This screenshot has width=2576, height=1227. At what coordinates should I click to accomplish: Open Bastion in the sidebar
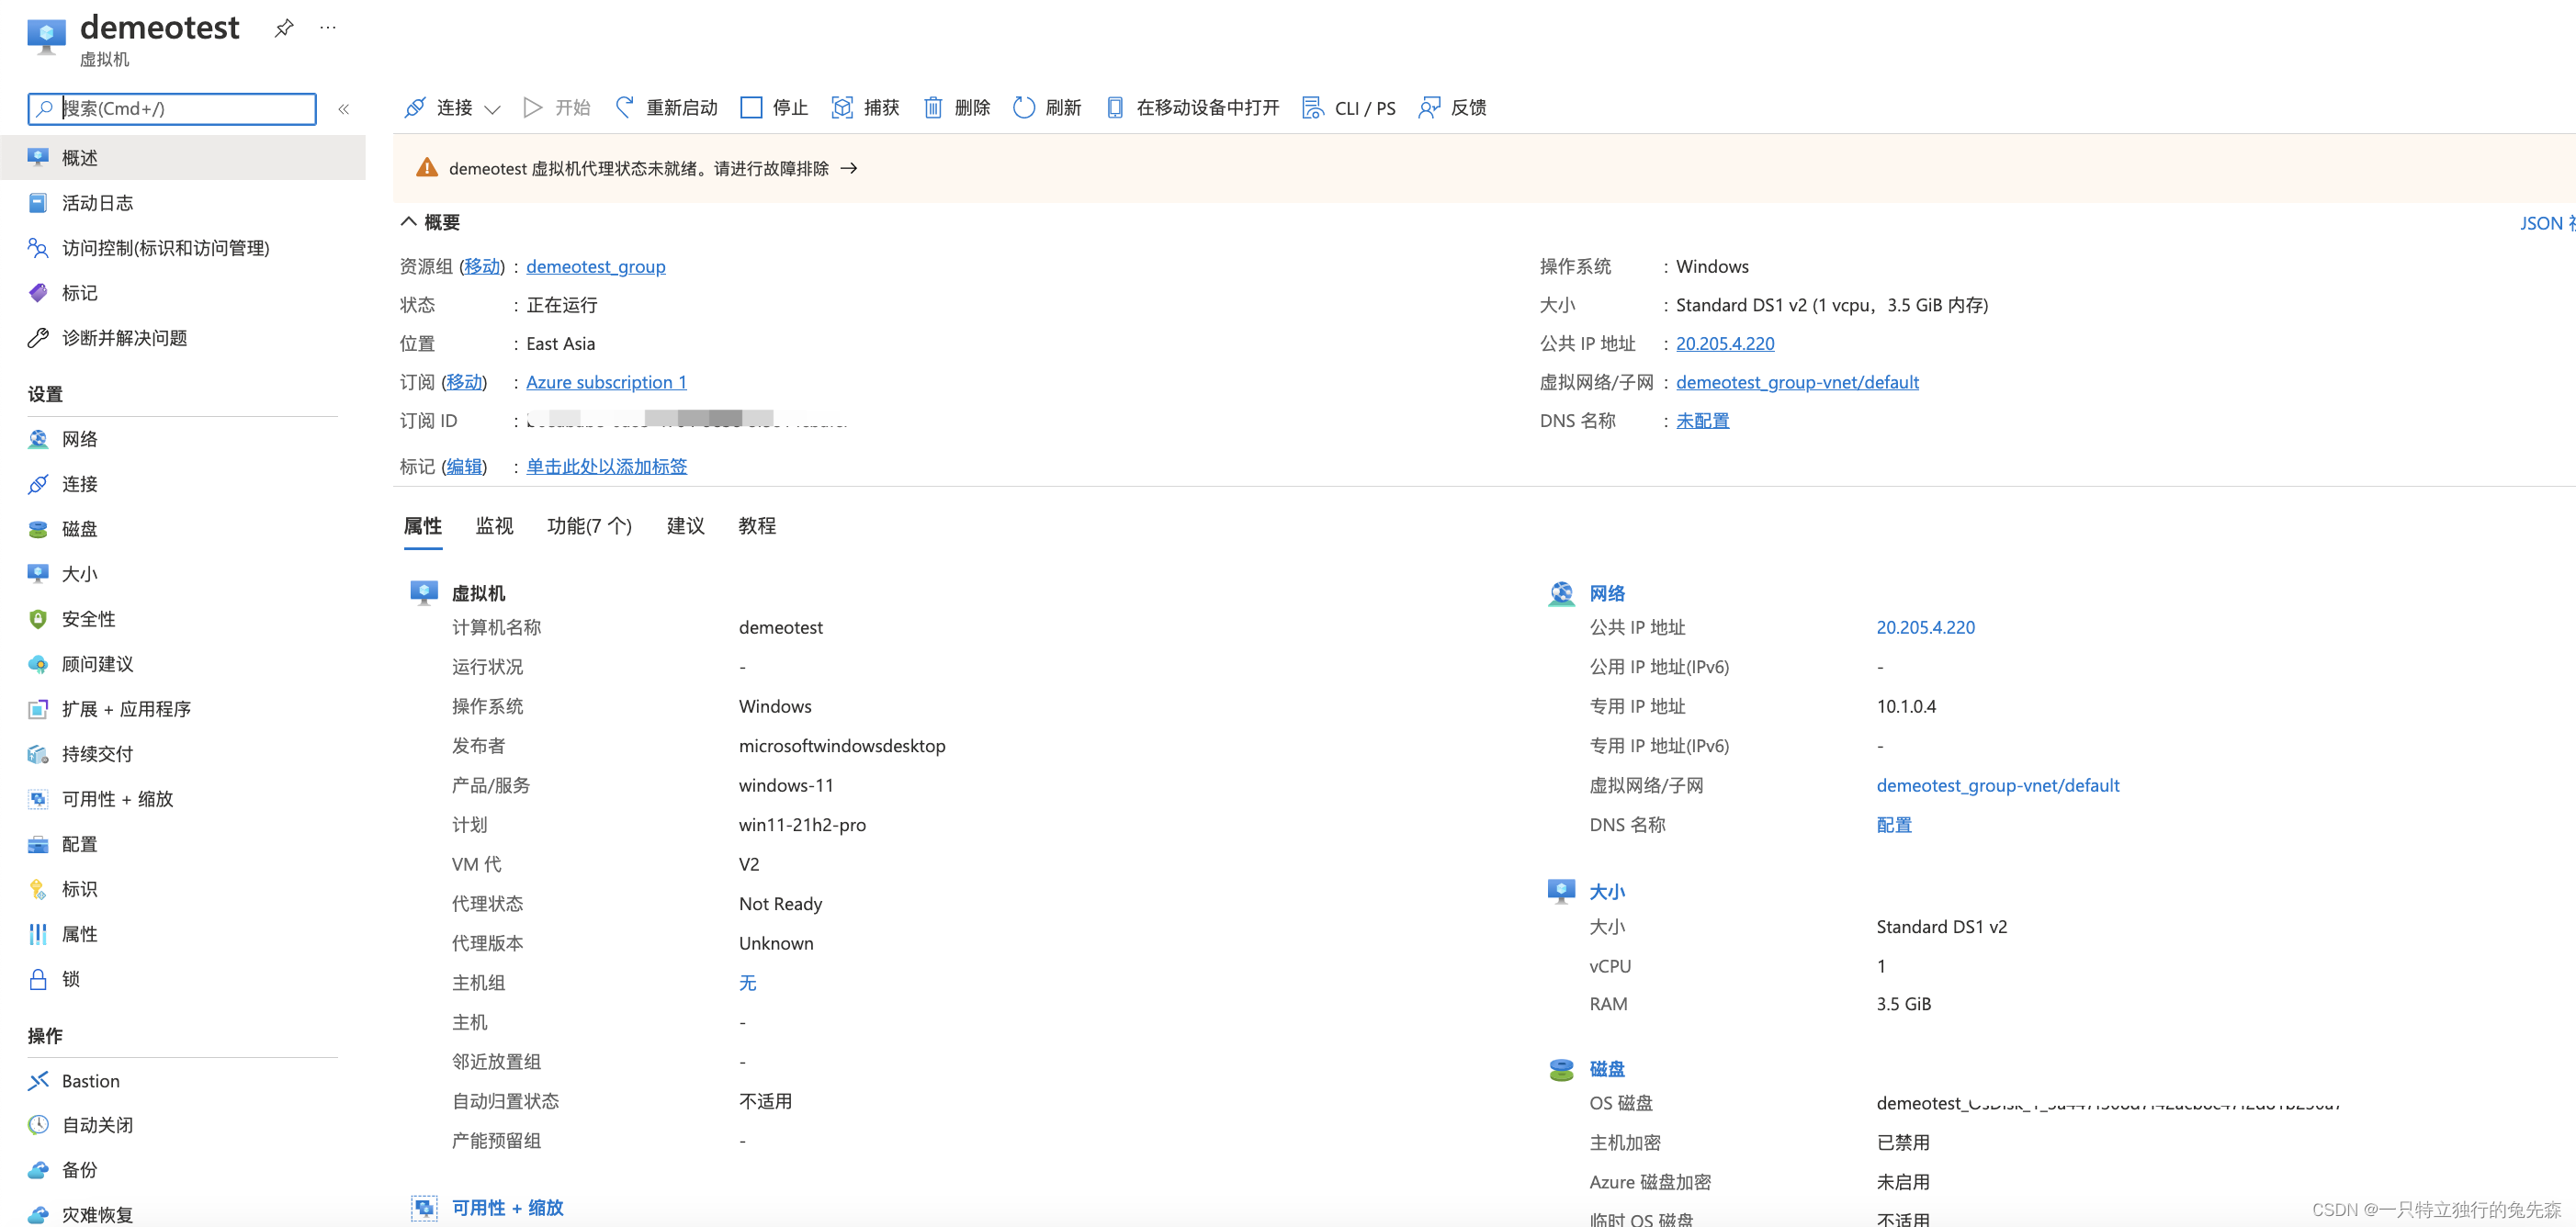click(90, 1081)
